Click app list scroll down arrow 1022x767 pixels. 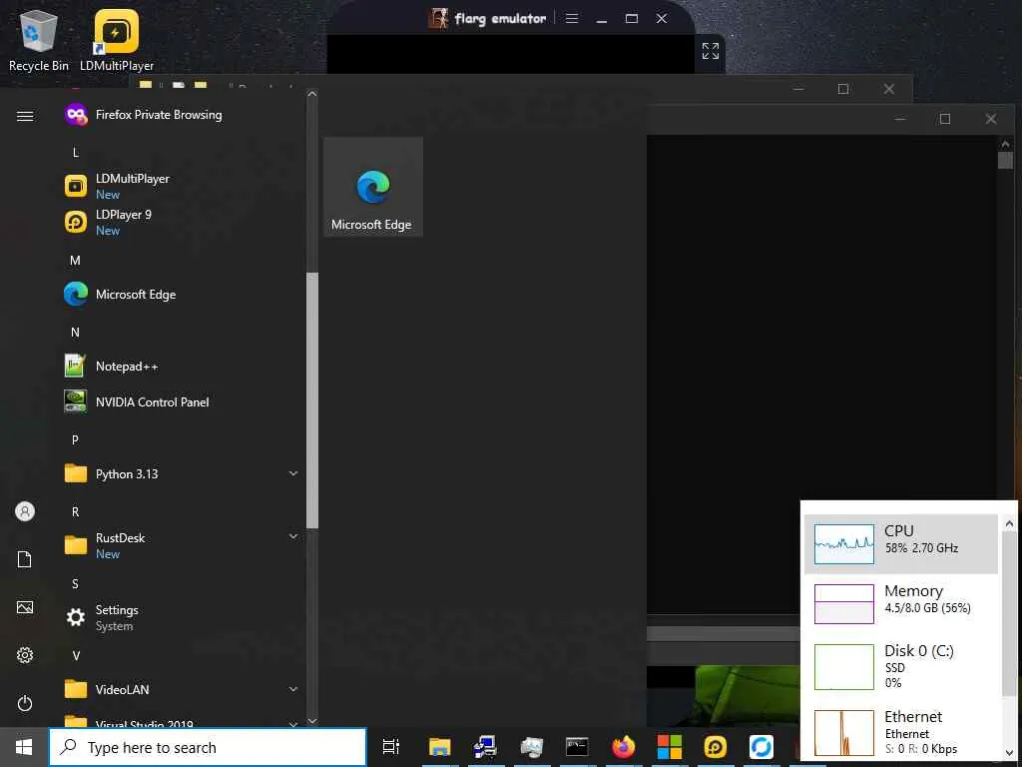(312, 721)
